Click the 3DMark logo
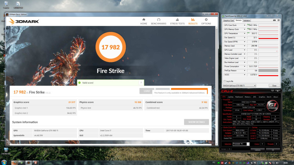 pos(24,21)
